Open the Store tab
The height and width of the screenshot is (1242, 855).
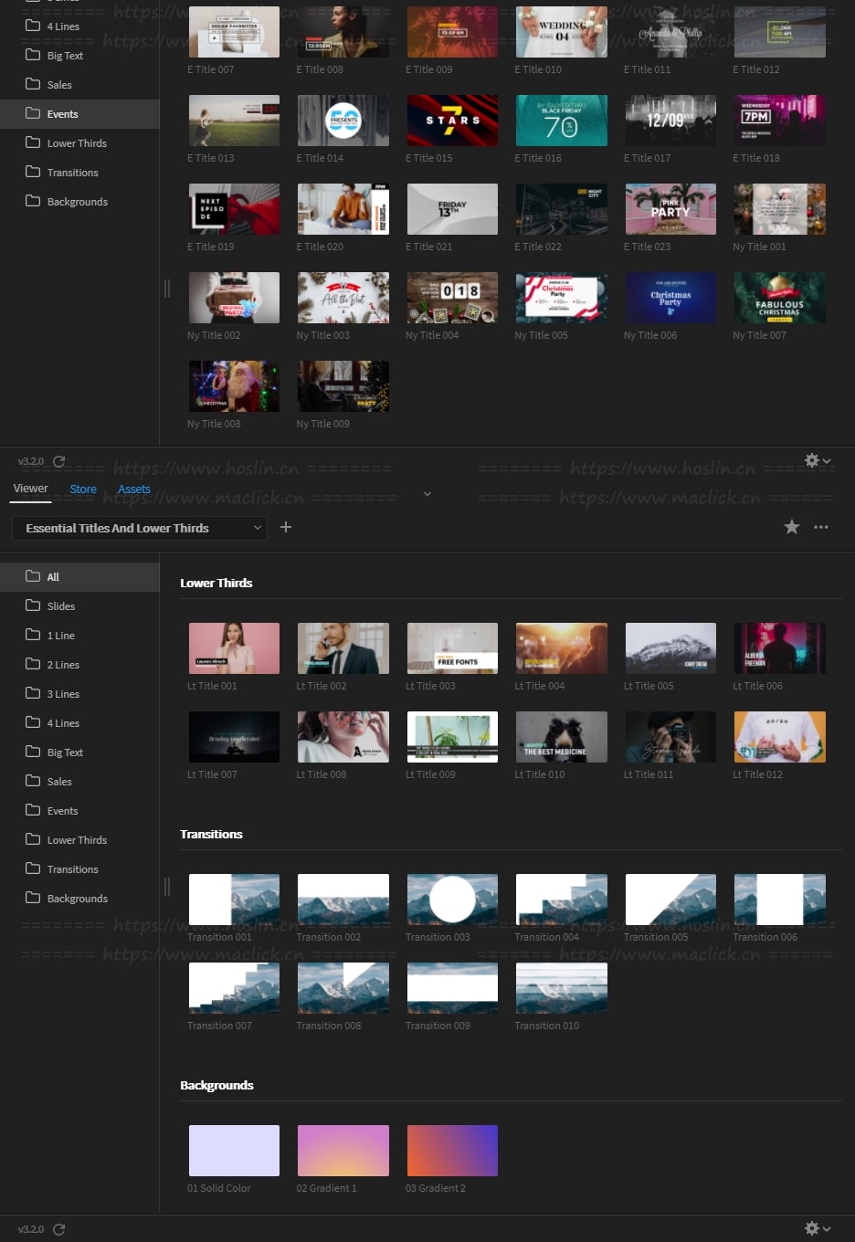point(83,489)
